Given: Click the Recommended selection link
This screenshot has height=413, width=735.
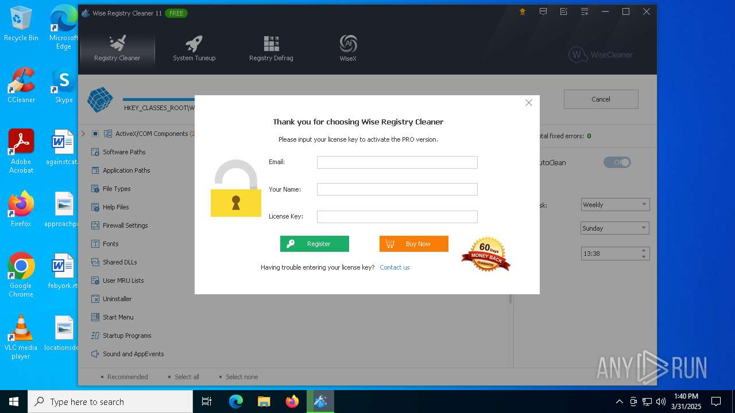Looking at the screenshot, I should click(127, 377).
